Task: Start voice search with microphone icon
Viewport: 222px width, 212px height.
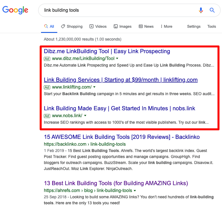Action: 201,10
